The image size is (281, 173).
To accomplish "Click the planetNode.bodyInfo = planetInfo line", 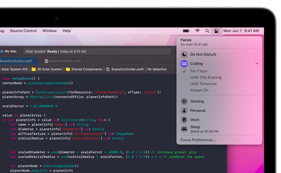I will [41, 171].
